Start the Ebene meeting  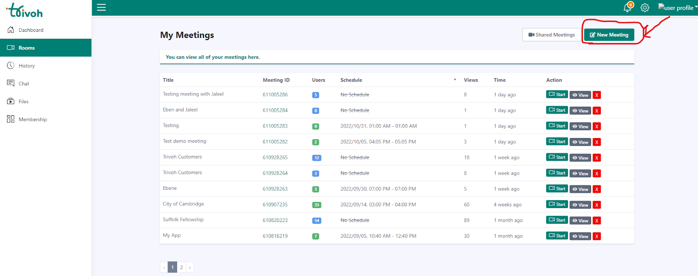[x=557, y=188]
